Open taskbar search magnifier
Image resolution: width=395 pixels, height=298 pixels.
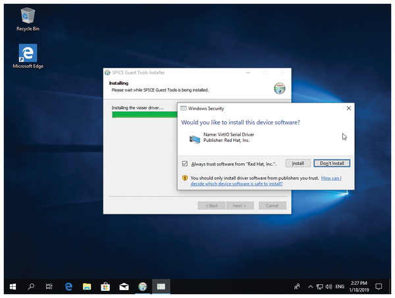[x=31, y=286]
